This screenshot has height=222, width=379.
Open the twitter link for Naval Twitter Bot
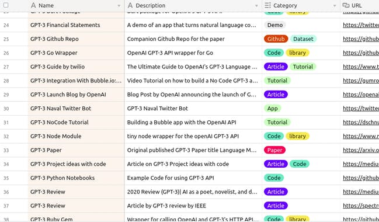tap(361, 109)
